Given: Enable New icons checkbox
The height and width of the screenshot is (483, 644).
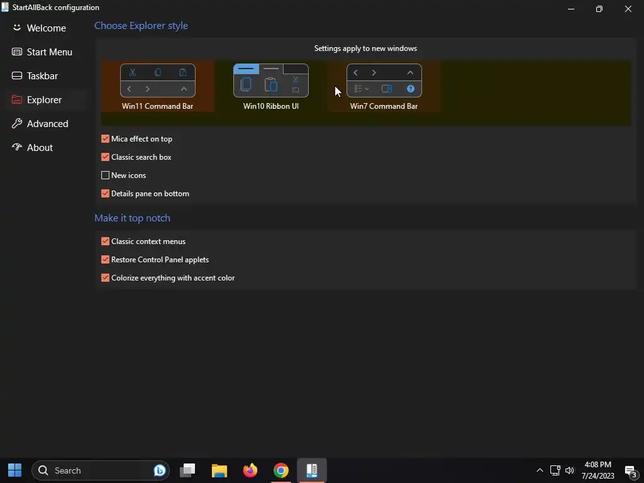Looking at the screenshot, I should (105, 175).
